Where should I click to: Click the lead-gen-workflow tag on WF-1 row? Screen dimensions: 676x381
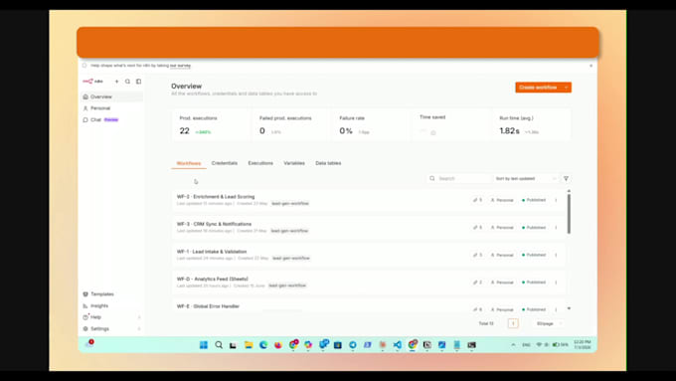click(x=291, y=259)
